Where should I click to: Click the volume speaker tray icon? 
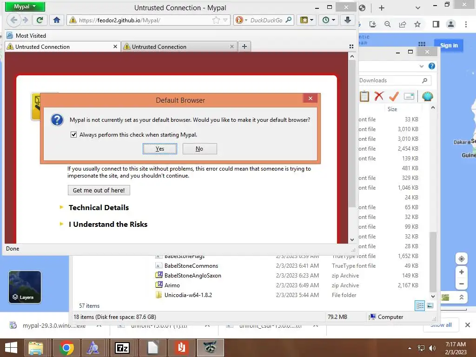pos(432,348)
